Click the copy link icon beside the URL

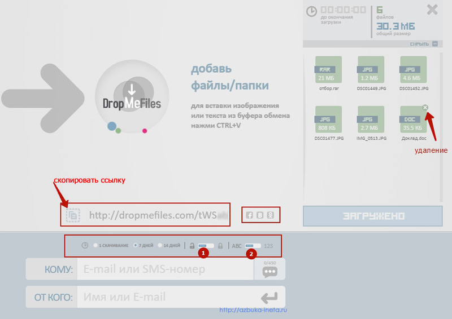tap(73, 215)
